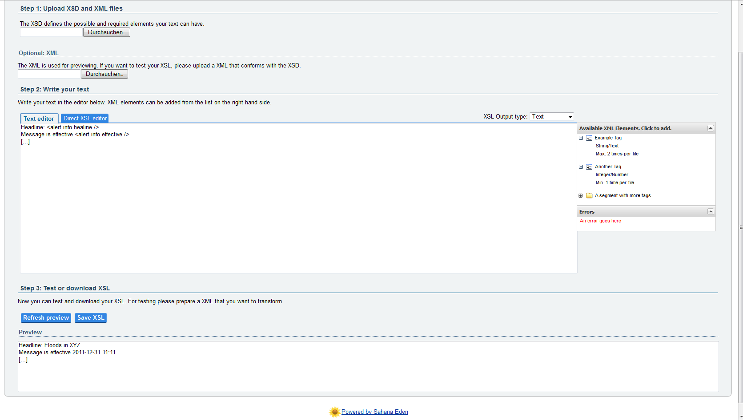Expand 'A segment with more tags' node
The height and width of the screenshot is (420, 743).
pos(581,196)
